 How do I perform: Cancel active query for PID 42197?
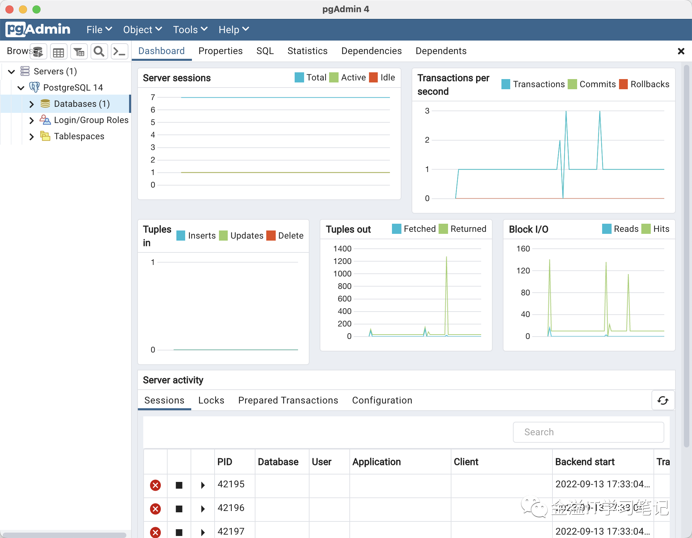tap(179, 533)
